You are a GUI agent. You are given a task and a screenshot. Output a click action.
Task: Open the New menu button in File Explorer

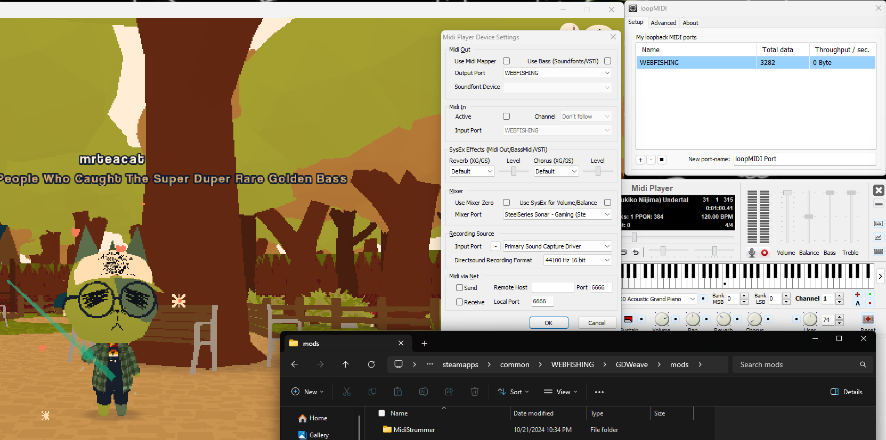307,392
